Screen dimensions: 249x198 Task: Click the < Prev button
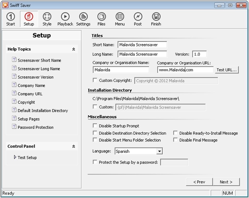coord(199,182)
